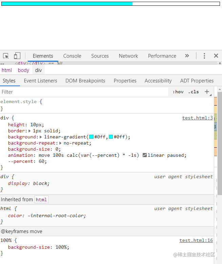This screenshot has height=264, width=222.
Task: Open second #0ff gradient color swatch
Action: coord(111,137)
